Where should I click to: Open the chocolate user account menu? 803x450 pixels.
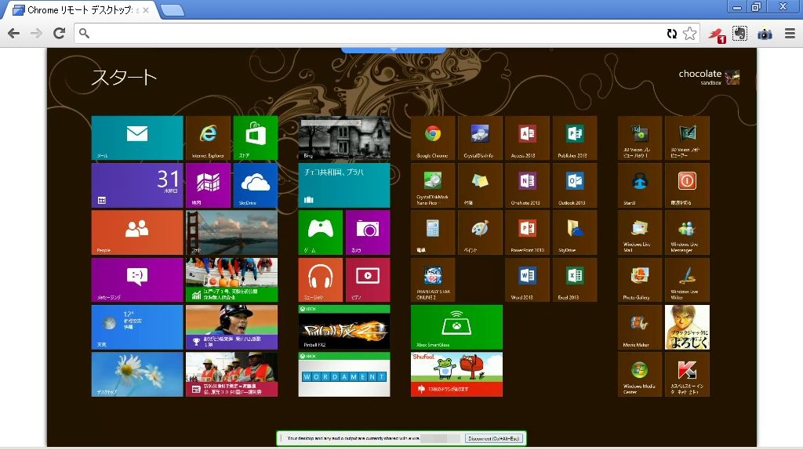click(709, 77)
